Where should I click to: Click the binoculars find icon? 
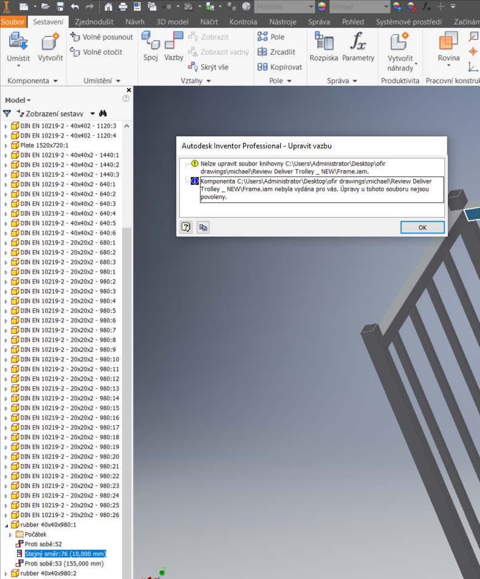(103, 113)
